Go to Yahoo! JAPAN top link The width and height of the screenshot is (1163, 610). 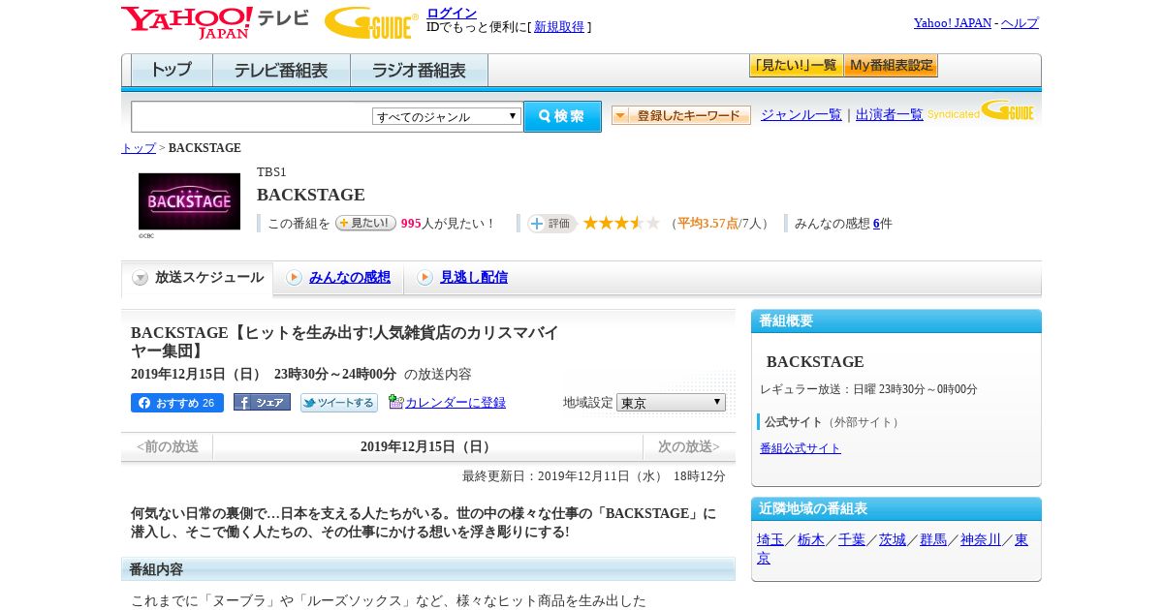click(x=953, y=22)
